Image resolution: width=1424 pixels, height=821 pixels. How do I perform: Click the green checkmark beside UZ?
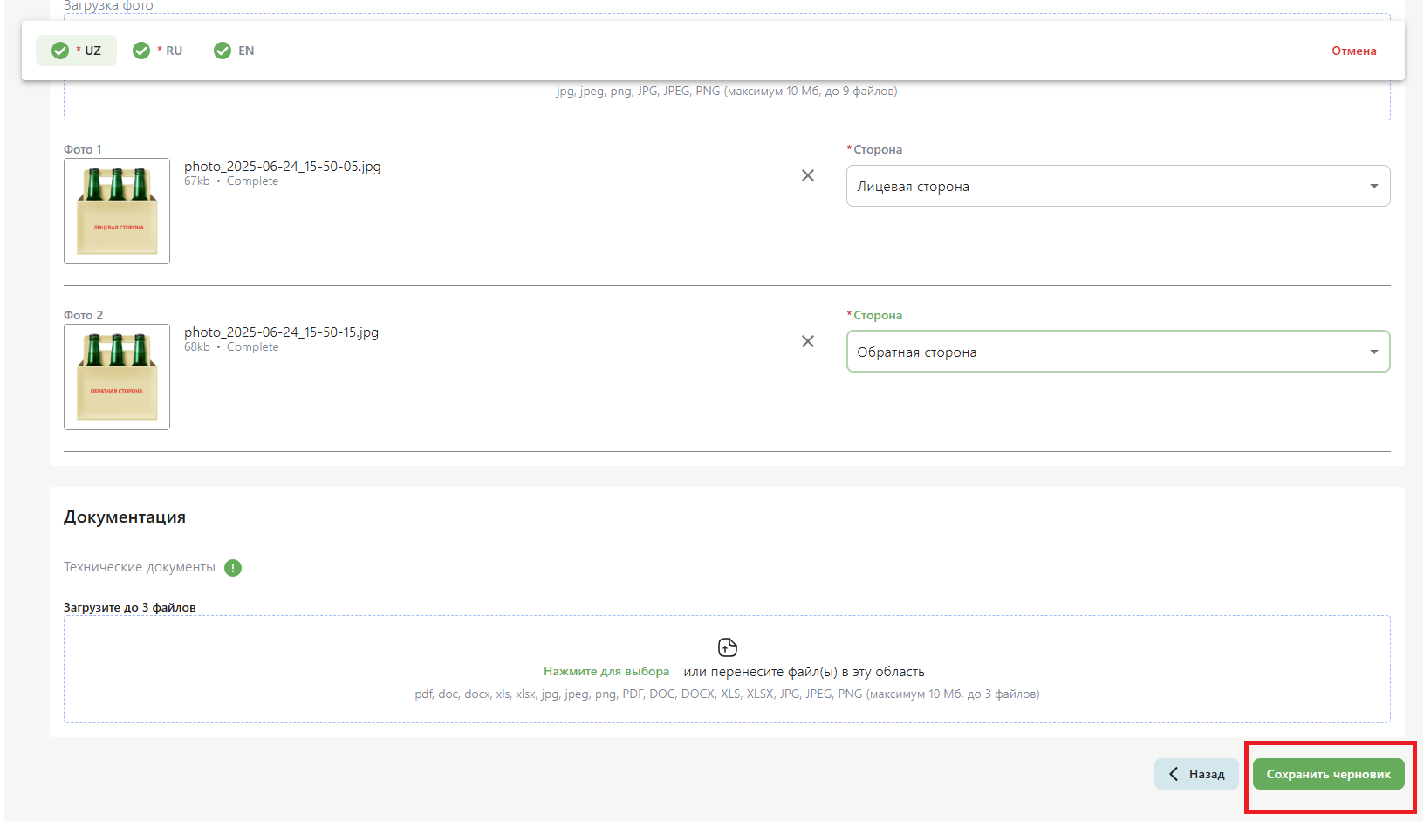click(60, 51)
